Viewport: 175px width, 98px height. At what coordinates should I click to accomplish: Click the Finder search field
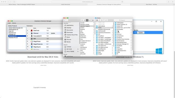click(x=123, y=20)
